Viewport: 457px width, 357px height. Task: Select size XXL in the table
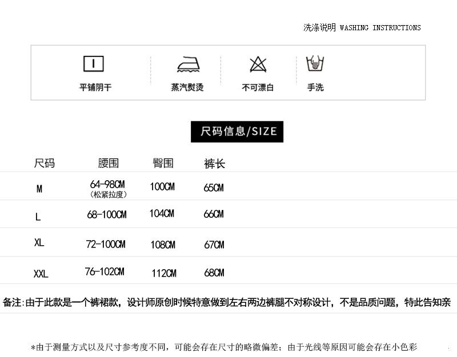tap(41, 274)
